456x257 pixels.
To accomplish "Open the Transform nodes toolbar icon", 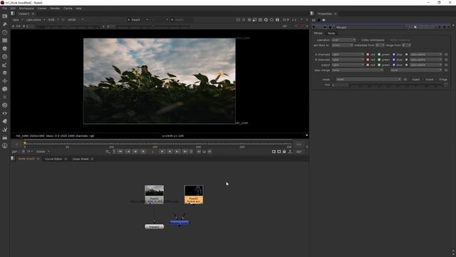I will 5,81.
